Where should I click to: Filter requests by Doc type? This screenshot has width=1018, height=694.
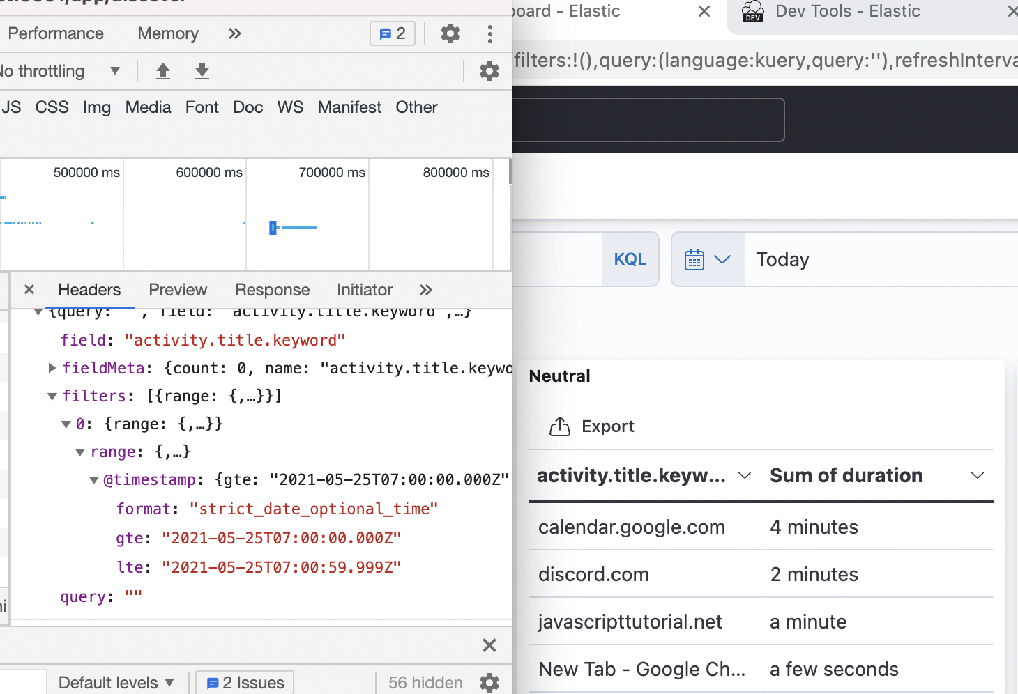[248, 107]
